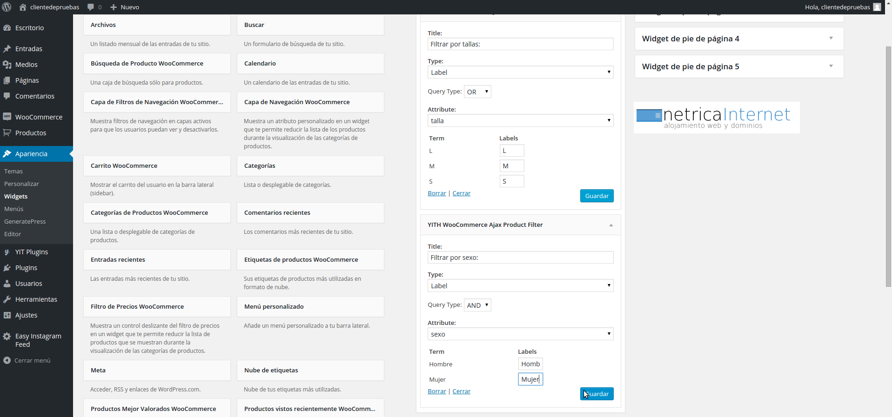The width and height of the screenshot is (892, 417).
Task: Open the Menús submenu item
Action: click(14, 209)
